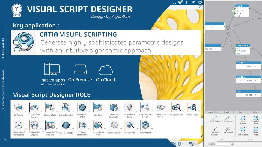Select the Line.1 node header
This screenshot has width=262, height=147.
(x=242, y=6)
